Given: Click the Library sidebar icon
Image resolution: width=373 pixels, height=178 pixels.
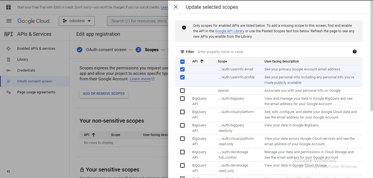Looking at the screenshot, I should click(8, 60).
